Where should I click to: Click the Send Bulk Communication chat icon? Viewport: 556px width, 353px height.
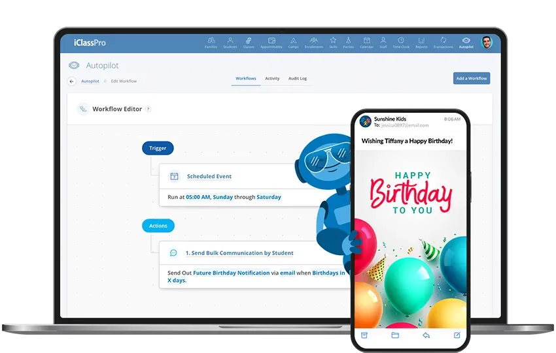tap(173, 253)
